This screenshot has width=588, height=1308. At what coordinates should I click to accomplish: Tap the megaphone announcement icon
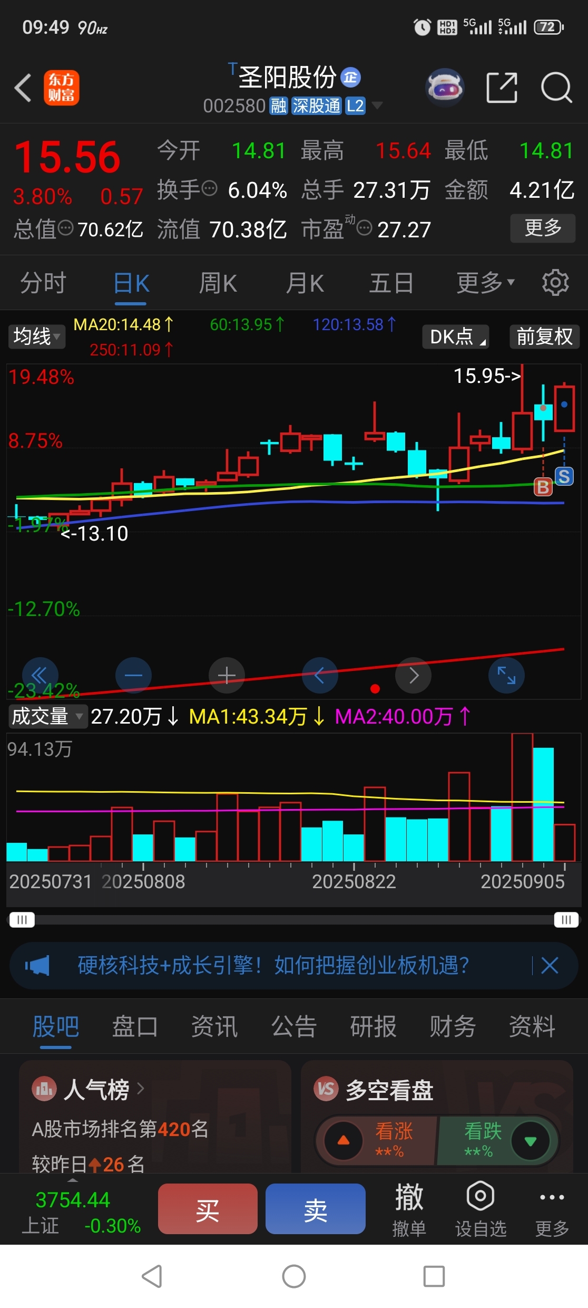(x=37, y=966)
